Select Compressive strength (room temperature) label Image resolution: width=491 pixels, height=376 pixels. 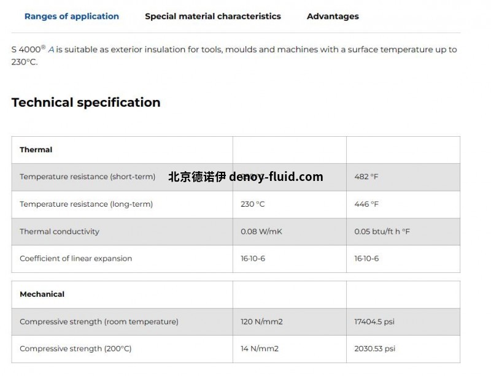pyautogui.click(x=99, y=321)
